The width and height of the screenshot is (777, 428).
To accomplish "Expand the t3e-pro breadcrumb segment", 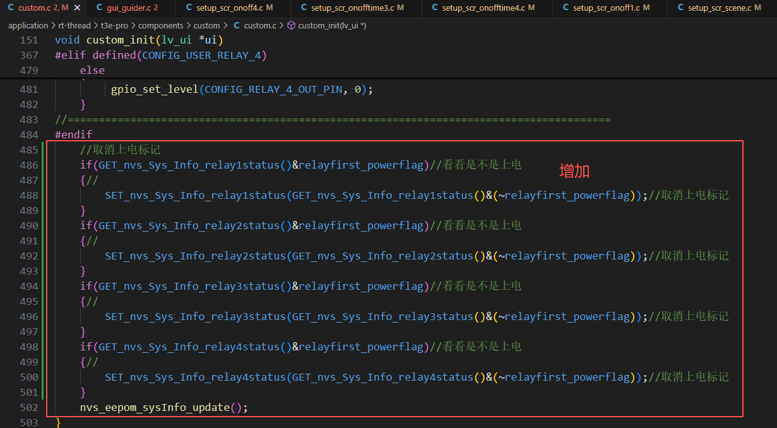I will (114, 26).
